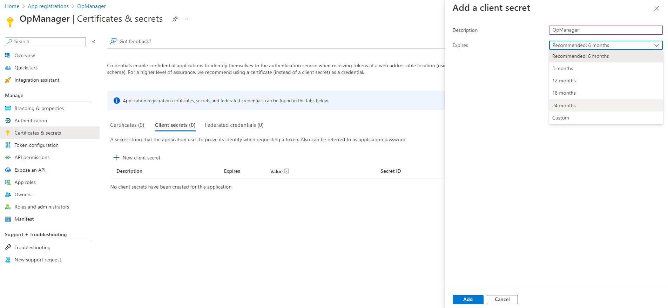Click the API permissions icon in sidebar
This screenshot has height=308, width=668.
point(8,158)
